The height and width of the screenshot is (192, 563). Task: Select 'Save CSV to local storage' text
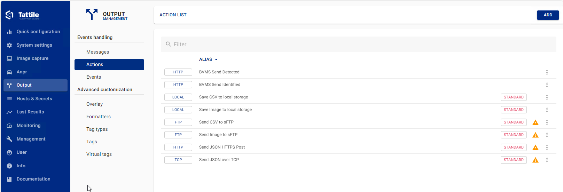[224, 97]
